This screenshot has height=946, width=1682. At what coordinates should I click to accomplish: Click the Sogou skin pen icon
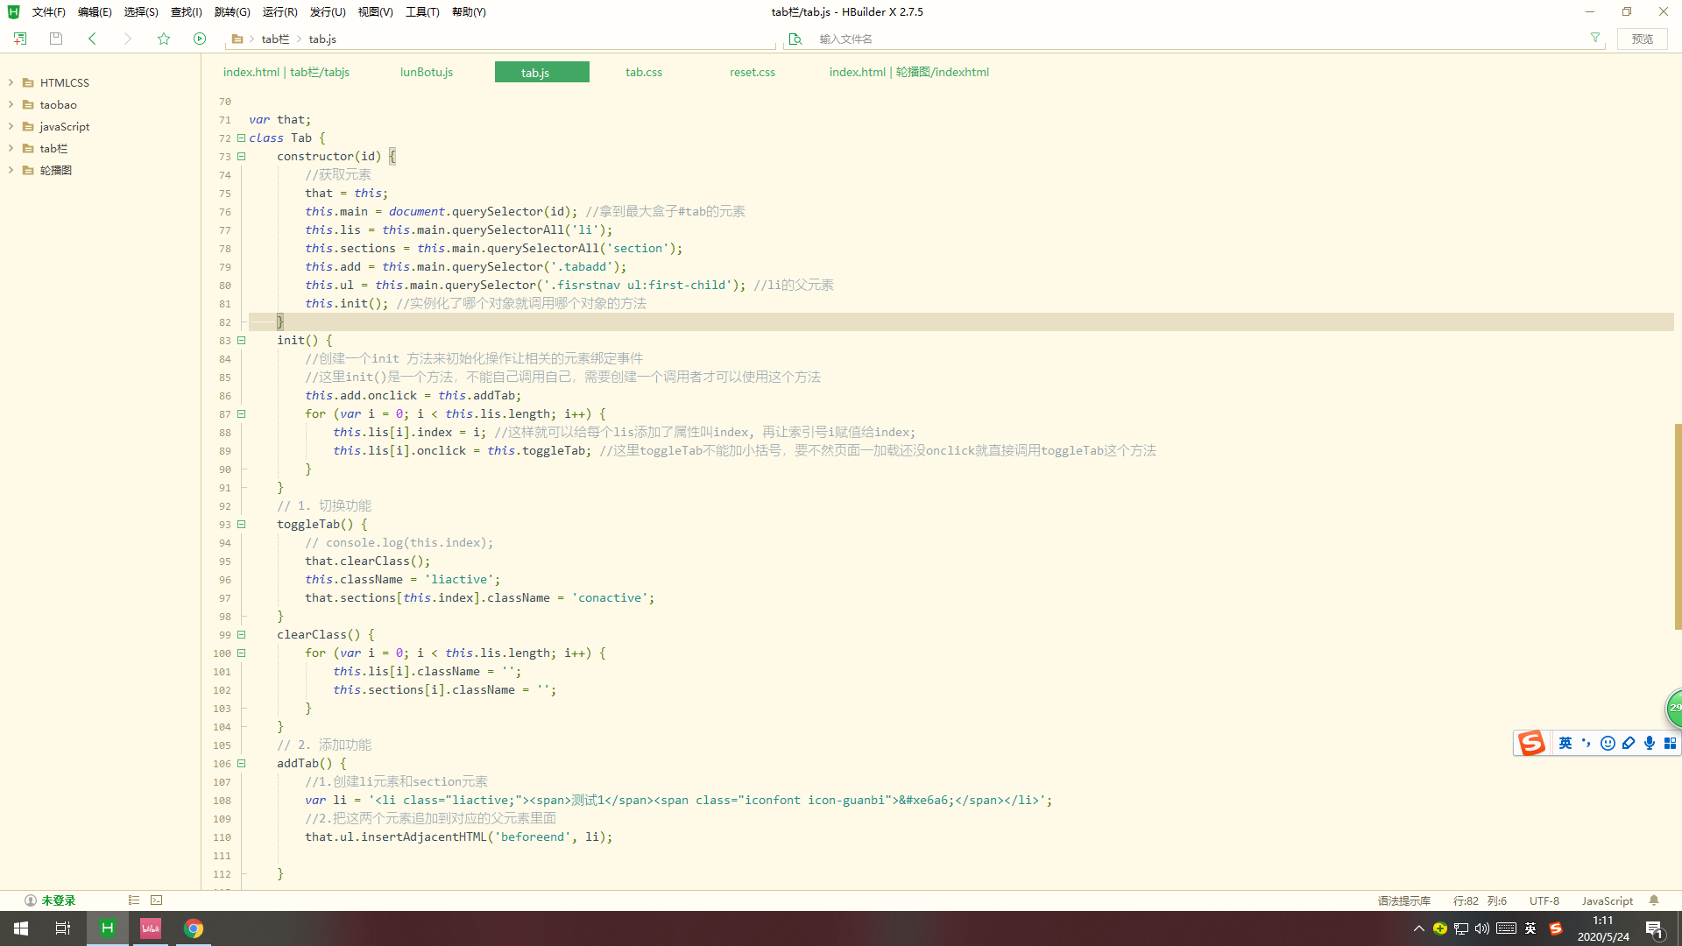[x=1629, y=743]
